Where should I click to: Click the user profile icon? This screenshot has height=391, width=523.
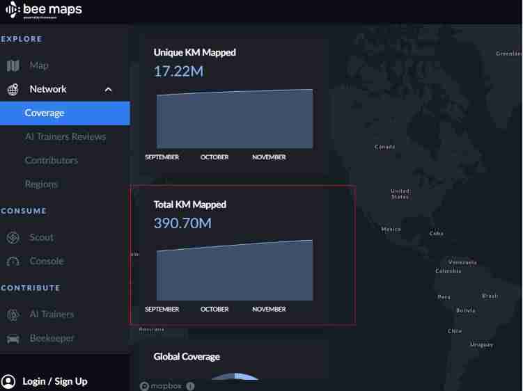coord(8,381)
